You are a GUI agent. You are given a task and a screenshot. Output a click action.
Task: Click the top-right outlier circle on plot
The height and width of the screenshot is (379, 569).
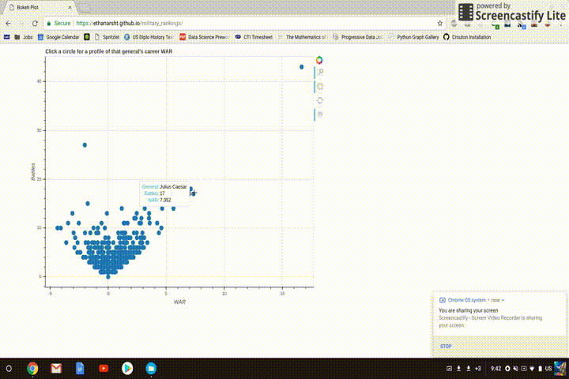[302, 67]
